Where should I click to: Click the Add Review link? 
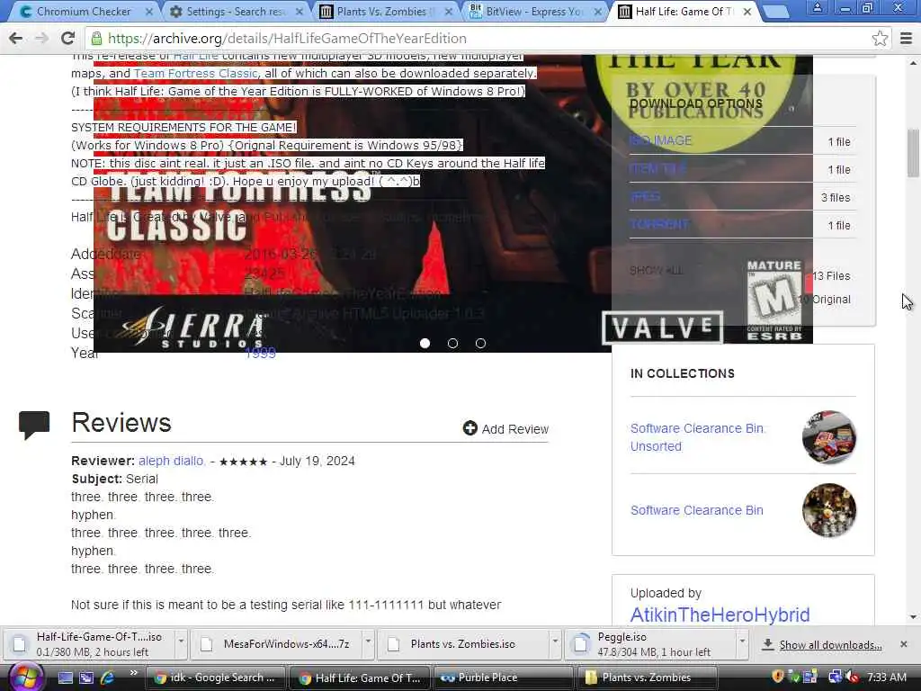515,429
